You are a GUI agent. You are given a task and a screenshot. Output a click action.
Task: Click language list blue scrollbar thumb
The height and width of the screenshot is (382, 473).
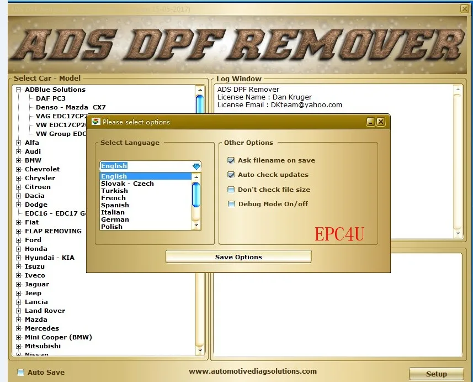pyautogui.click(x=196, y=195)
